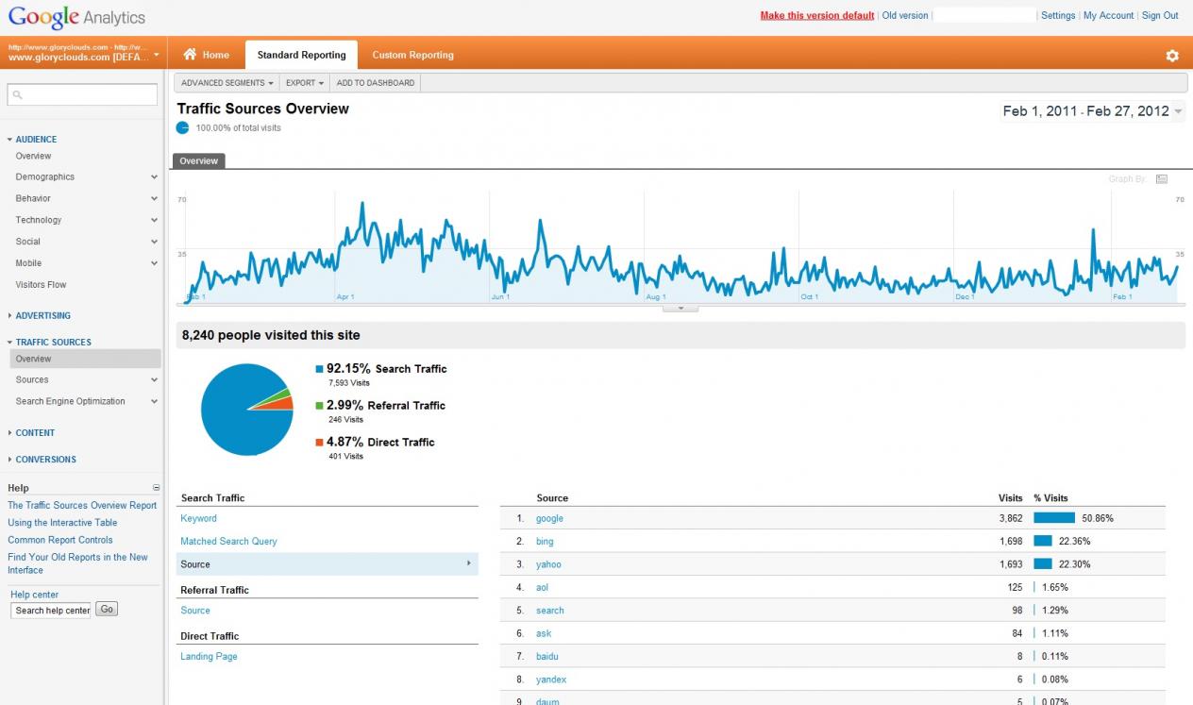Expand the Technology section
This screenshot has width=1193, height=705.
click(154, 221)
